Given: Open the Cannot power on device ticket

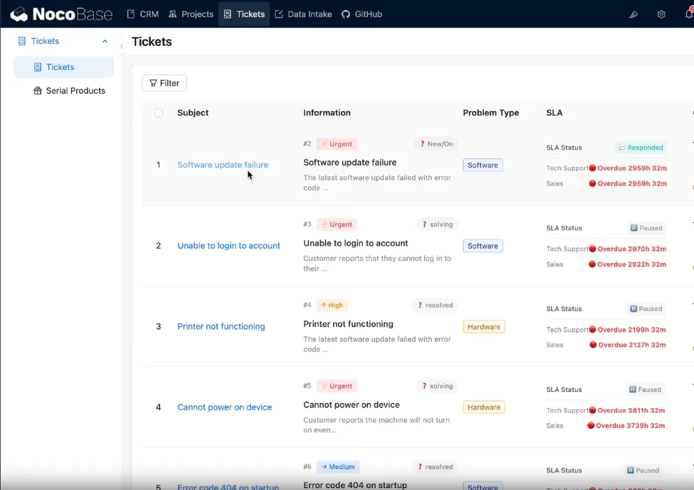Looking at the screenshot, I should [x=224, y=407].
